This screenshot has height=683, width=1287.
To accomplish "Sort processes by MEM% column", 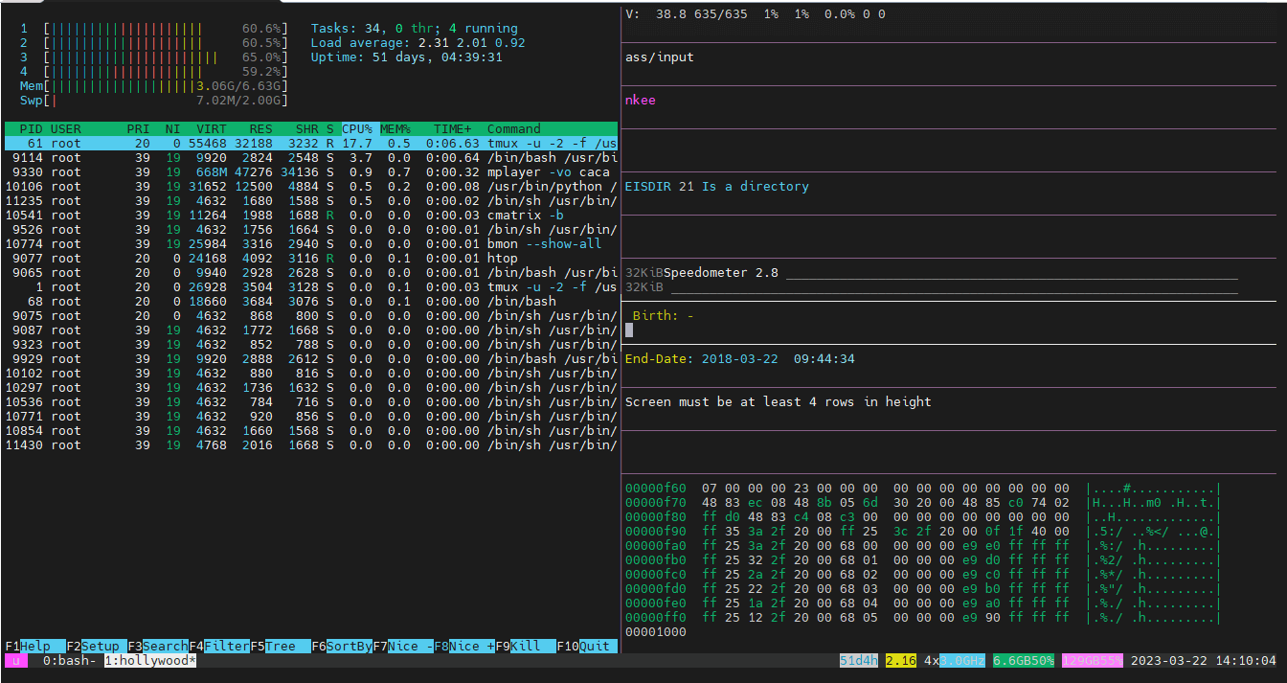I will pyautogui.click(x=395, y=128).
